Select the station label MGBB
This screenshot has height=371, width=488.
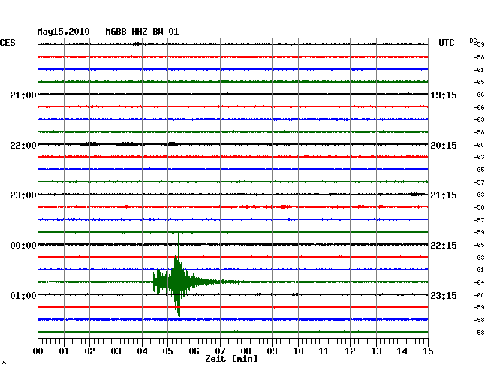click(116, 32)
